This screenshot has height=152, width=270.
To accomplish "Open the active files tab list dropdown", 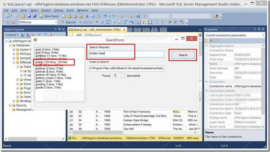I will click(x=200, y=30).
